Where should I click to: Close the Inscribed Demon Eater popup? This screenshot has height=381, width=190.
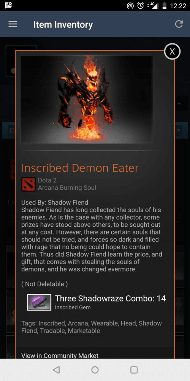(x=172, y=51)
